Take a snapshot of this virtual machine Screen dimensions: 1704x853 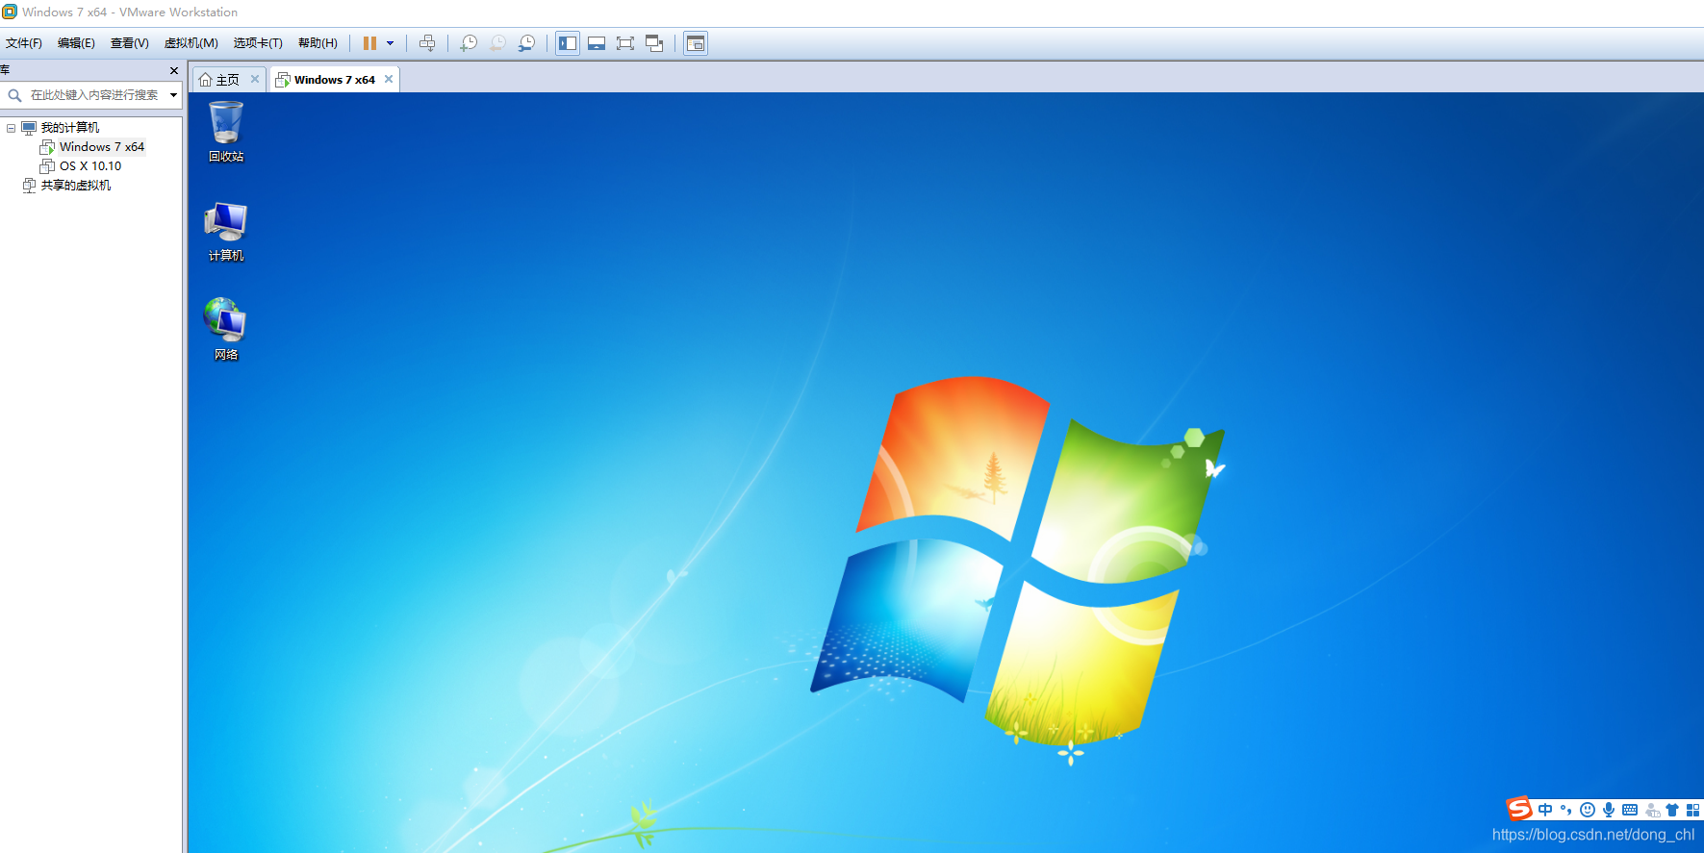[469, 43]
